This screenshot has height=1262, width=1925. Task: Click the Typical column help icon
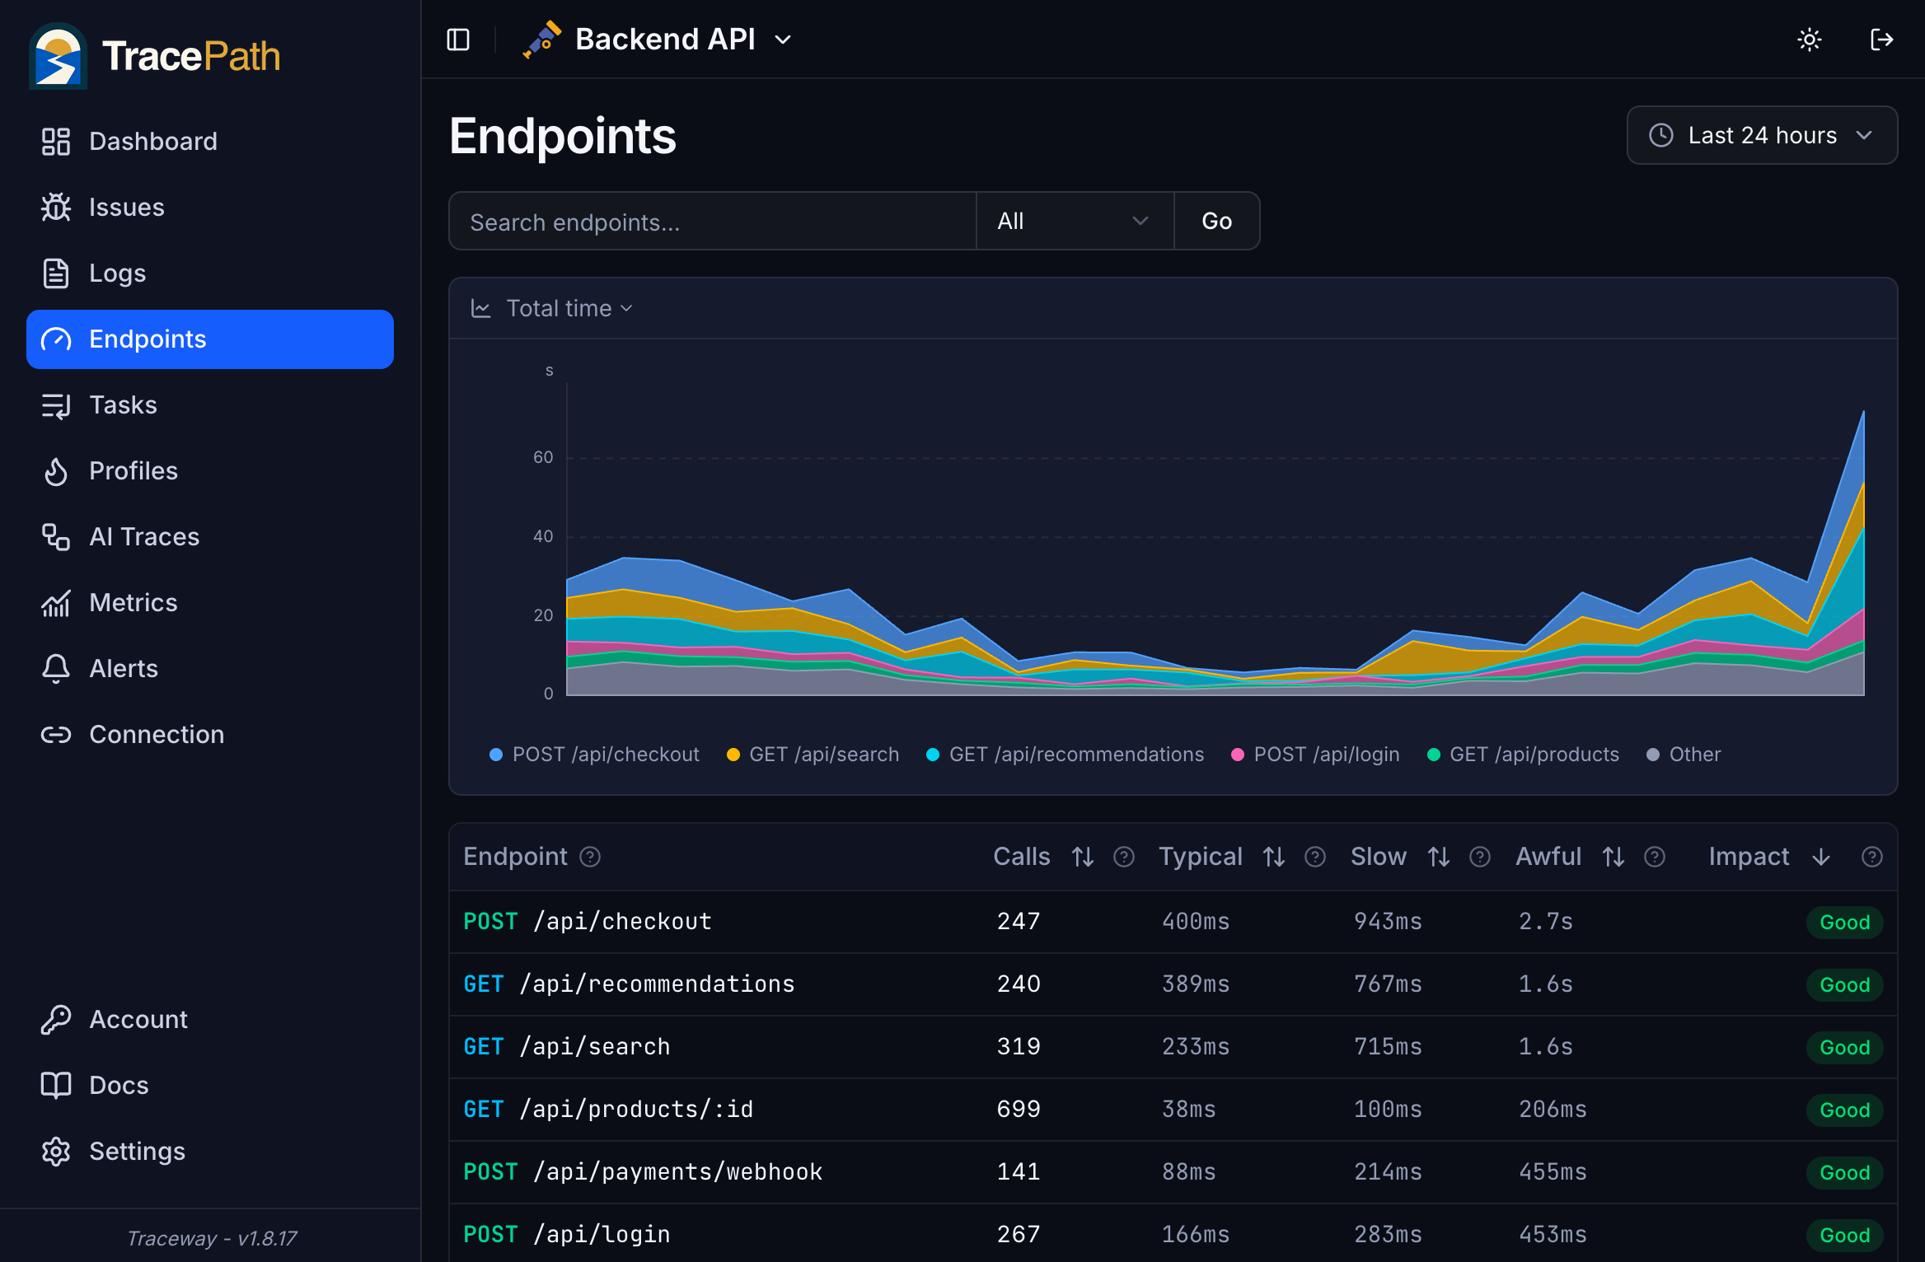click(1315, 857)
